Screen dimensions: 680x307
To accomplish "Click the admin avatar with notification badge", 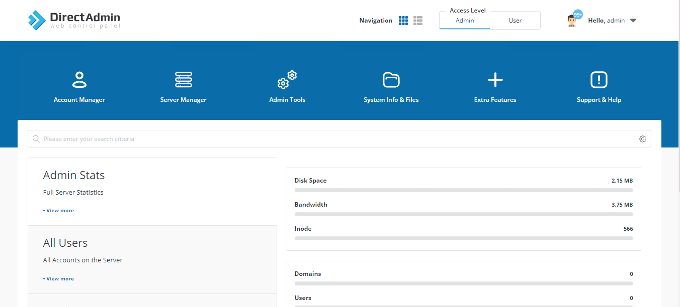I will click(x=572, y=20).
